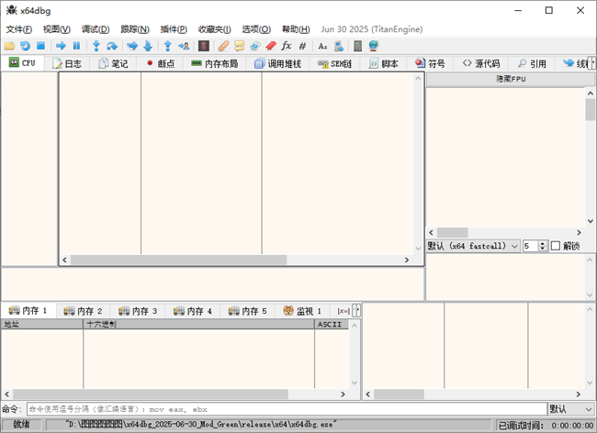597x433 pixels.
Task: Click the run arrow toolbar icon
Action: 61,46
